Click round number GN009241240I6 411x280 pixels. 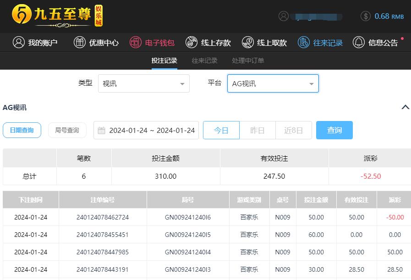coord(188,217)
